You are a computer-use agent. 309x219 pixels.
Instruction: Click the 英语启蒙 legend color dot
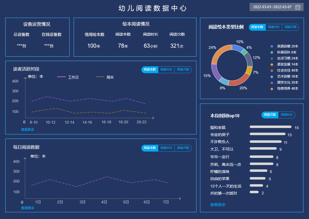272,46
